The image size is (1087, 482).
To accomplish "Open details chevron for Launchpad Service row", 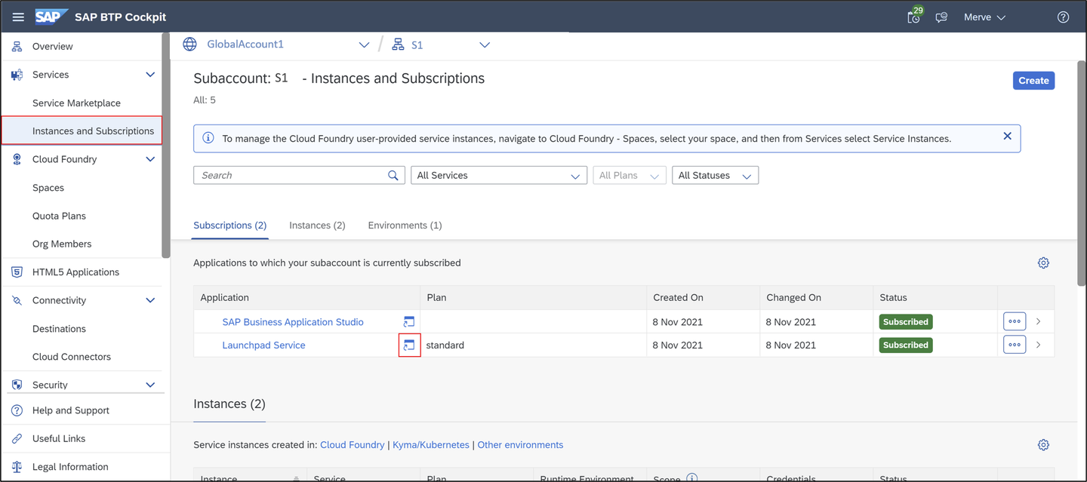I will (1039, 345).
